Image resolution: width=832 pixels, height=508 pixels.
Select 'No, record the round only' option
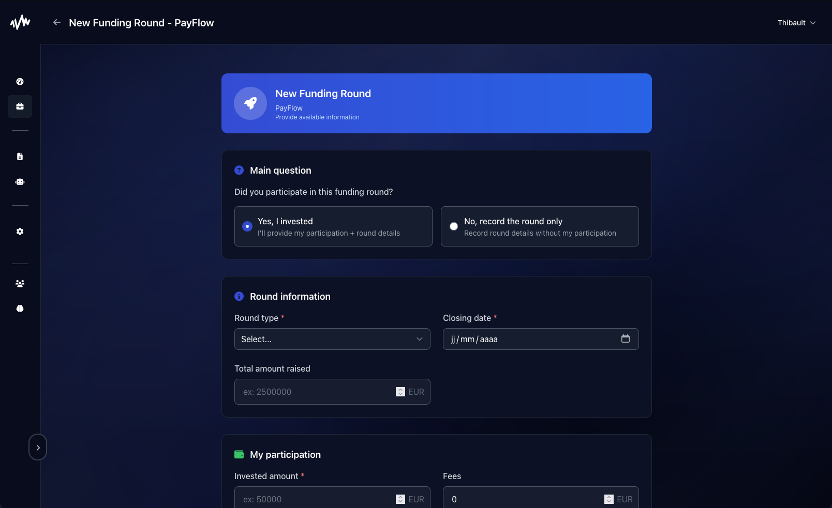(x=454, y=226)
